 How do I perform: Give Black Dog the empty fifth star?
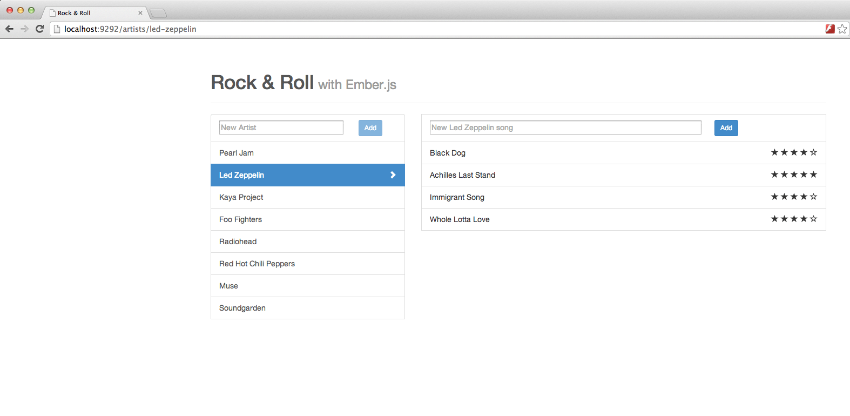813,152
